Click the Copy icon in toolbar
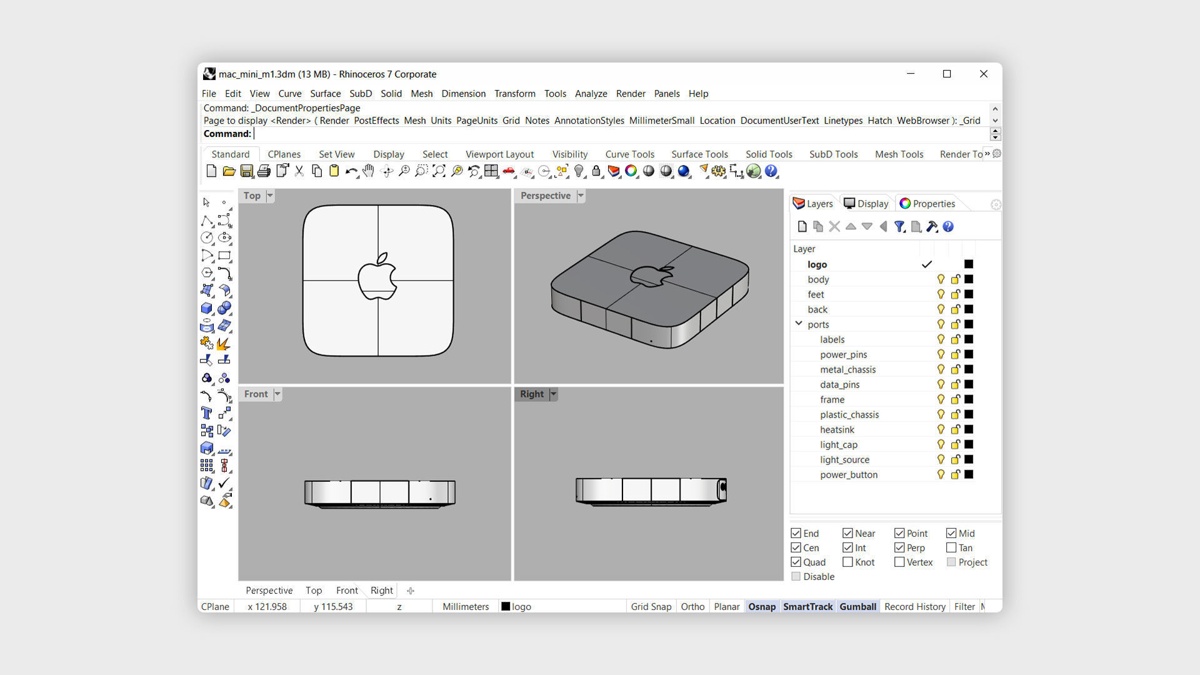This screenshot has height=675, width=1200. pyautogui.click(x=317, y=171)
